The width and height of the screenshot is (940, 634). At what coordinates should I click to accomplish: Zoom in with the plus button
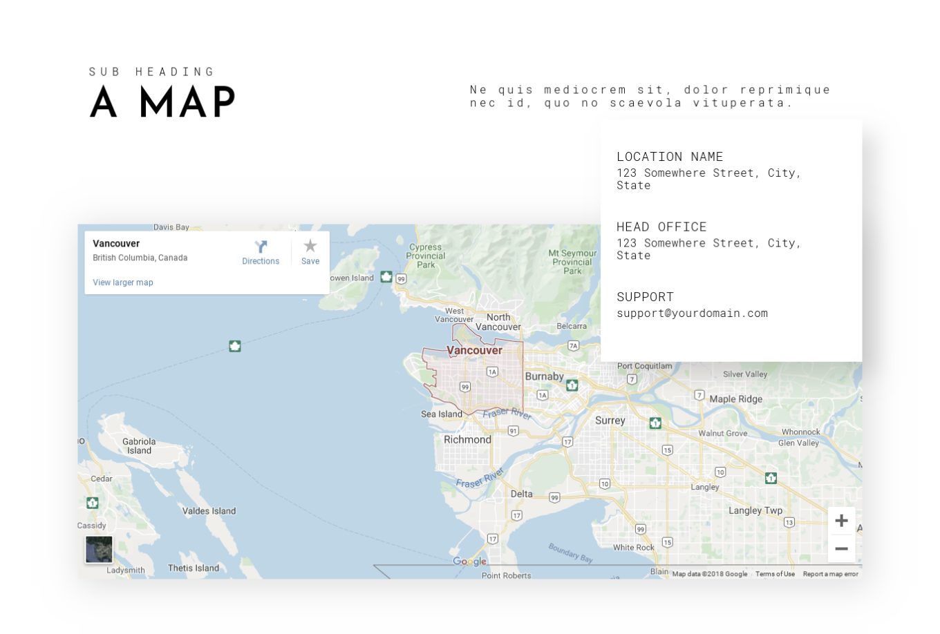tap(841, 521)
